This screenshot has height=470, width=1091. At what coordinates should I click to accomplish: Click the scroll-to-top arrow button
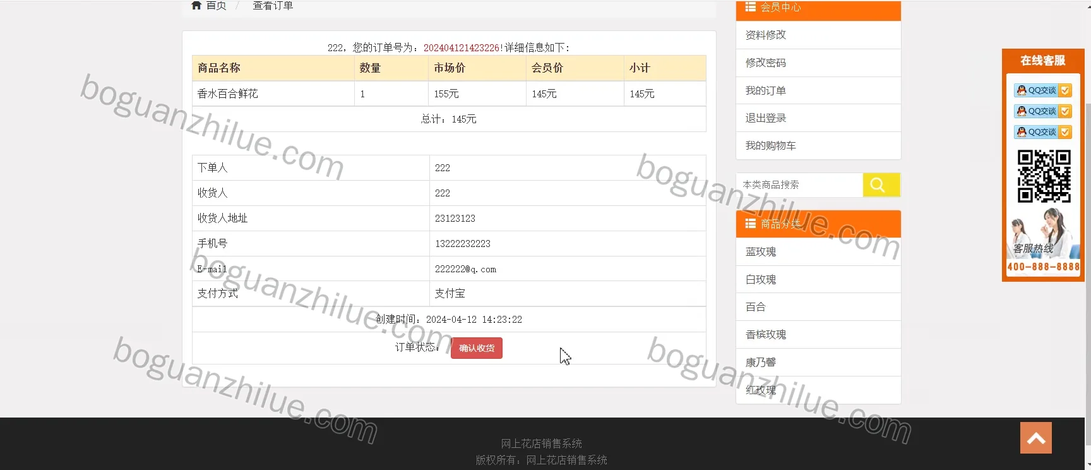1036,438
